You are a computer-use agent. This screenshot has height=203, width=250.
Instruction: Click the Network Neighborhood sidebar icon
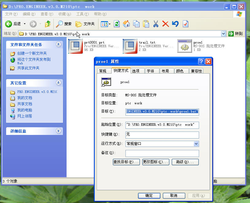13,117
